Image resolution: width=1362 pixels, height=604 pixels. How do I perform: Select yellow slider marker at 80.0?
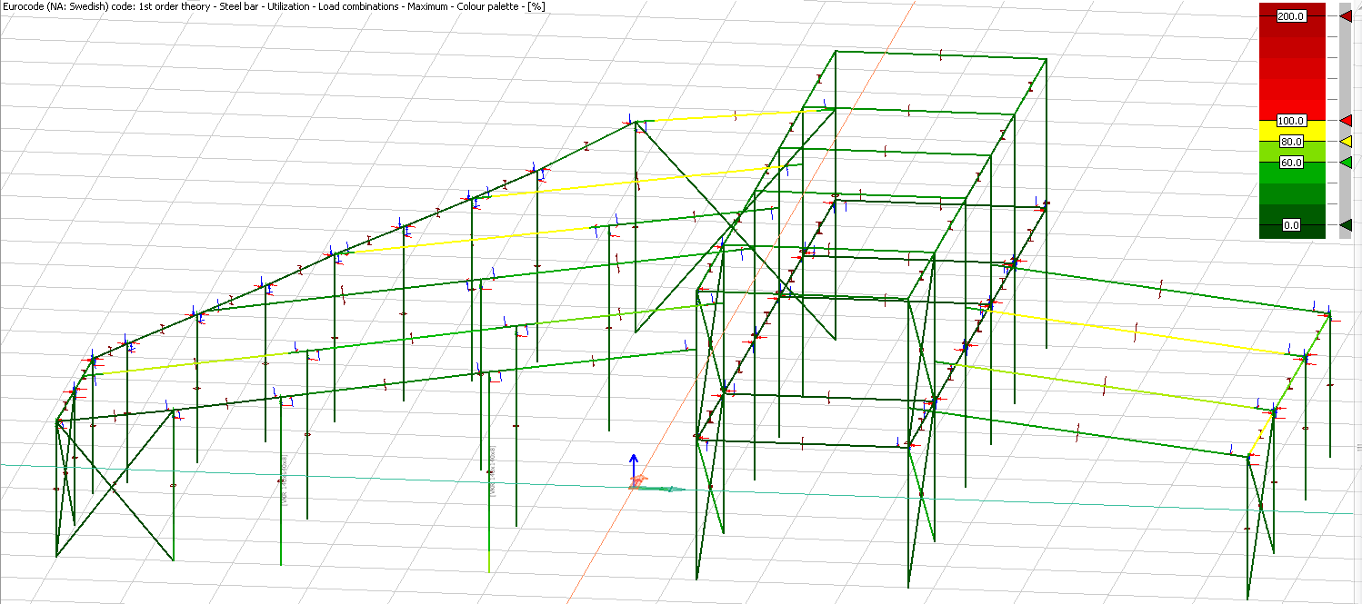click(1346, 141)
